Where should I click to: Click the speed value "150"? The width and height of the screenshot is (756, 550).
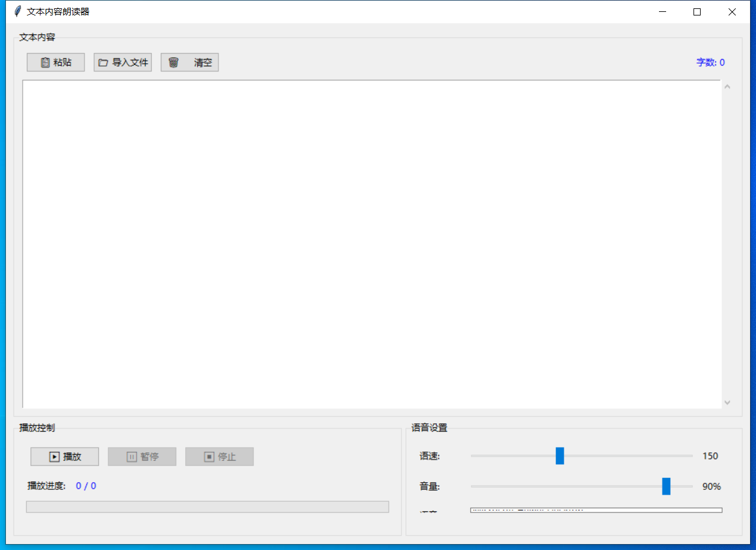tap(710, 456)
